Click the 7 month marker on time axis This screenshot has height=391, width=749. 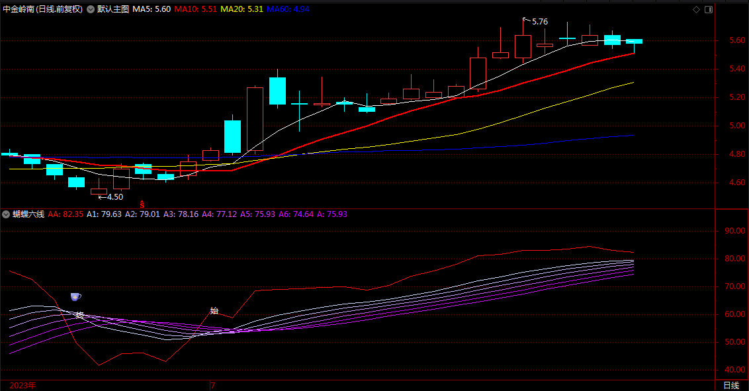[x=213, y=385]
